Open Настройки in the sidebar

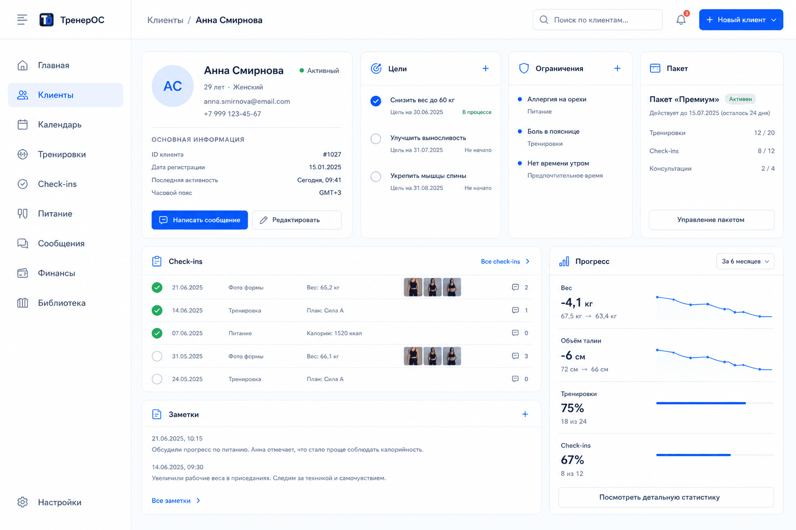(x=65, y=502)
